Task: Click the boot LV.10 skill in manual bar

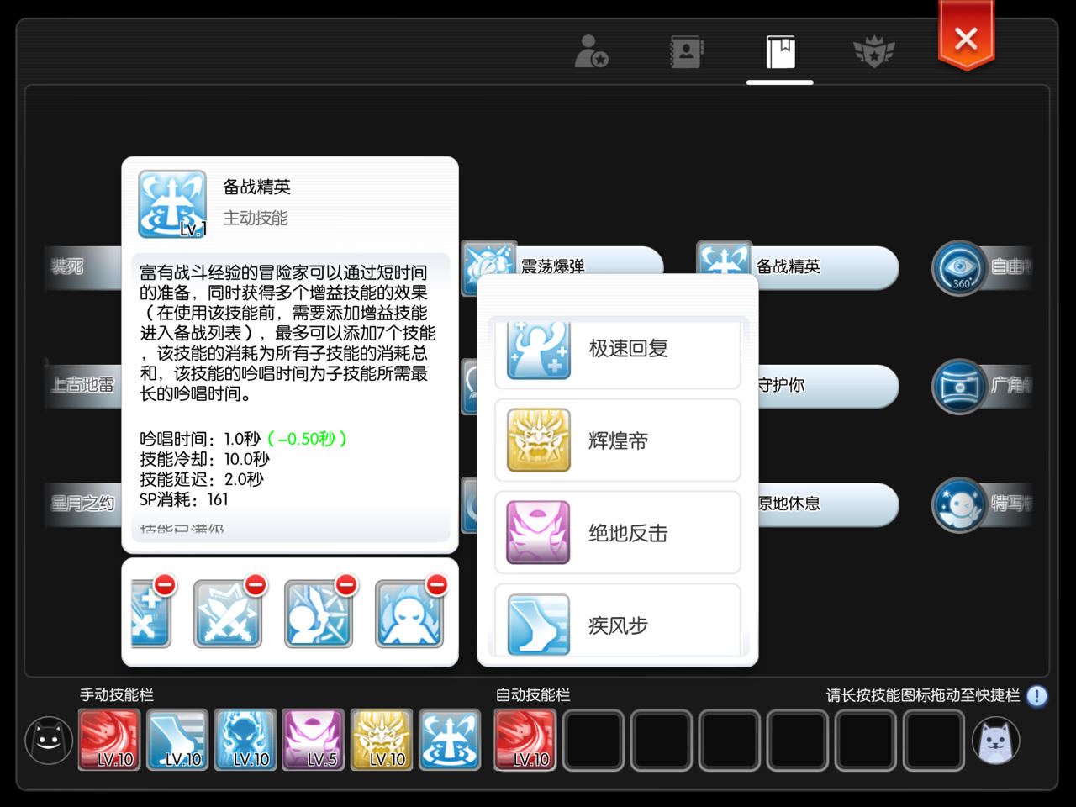Action: [177, 740]
